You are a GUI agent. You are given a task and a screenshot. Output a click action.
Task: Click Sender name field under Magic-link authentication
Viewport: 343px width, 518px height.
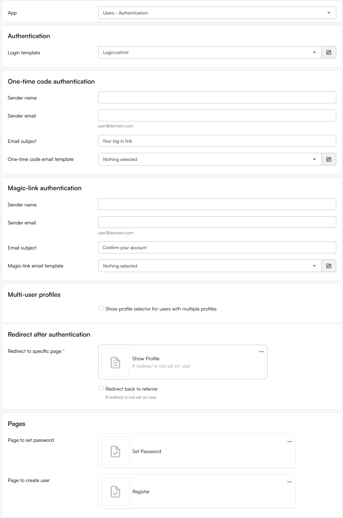point(217,204)
